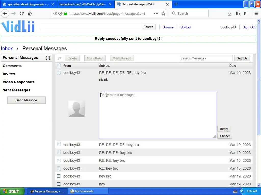261x195 pixels.
Task: Click the VidLii top Search button
Action: [x=149, y=27]
